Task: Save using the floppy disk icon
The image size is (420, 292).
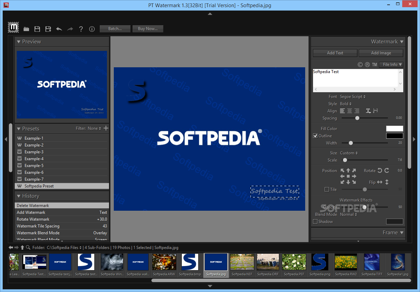Action: [37, 29]
